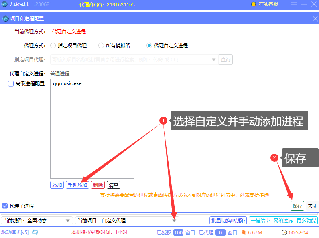319x238 pixels.
Task: Click the 项目和进程配置 dialog logo icon
Action: tap(5, 19)
